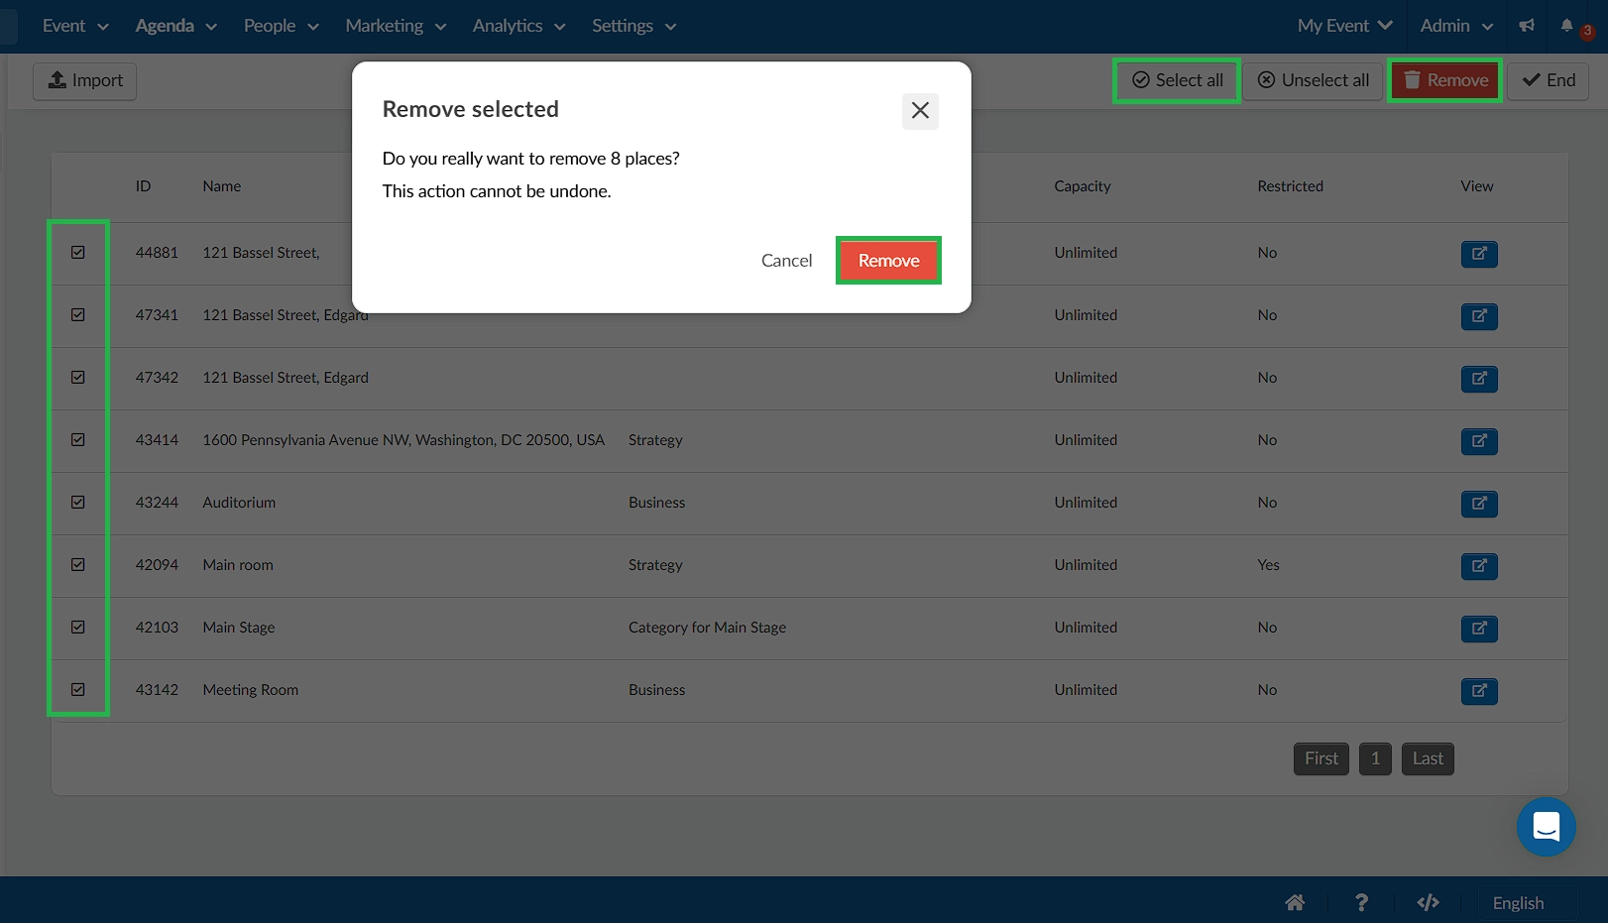Image resolution: width=1608 pixels, height=923 pixels.
Task: Open view for place 47341
Action: (1479, 316)
